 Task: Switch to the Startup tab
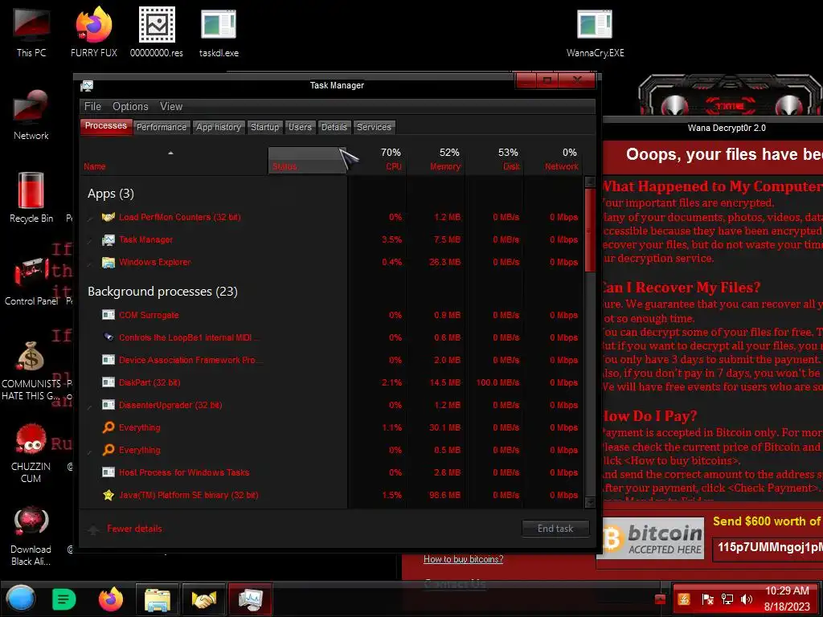pos(264,127)
